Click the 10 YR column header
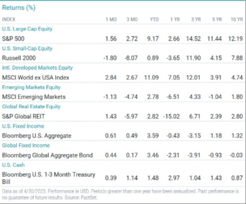The image size is (246, 204). [237, 19]
